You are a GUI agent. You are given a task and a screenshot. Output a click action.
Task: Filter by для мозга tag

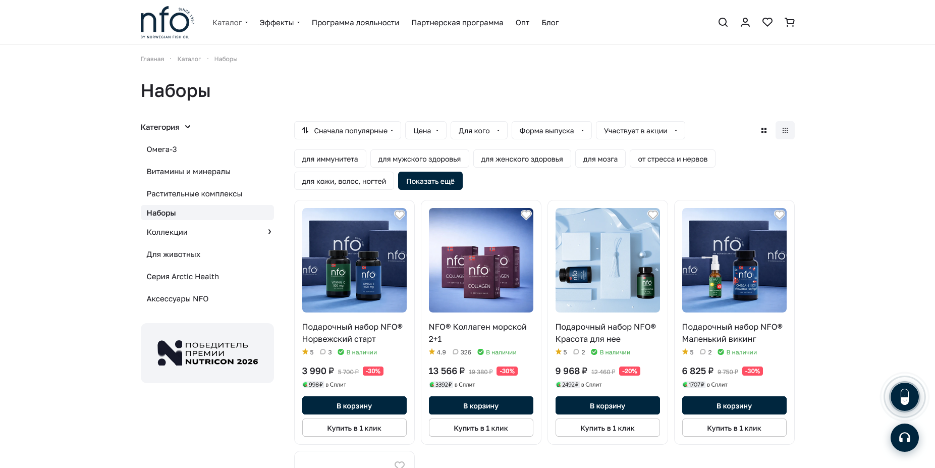point(600,159)
